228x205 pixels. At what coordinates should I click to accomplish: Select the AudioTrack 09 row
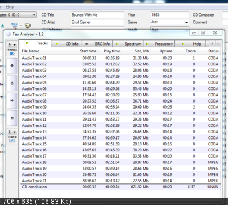[120, 107]
